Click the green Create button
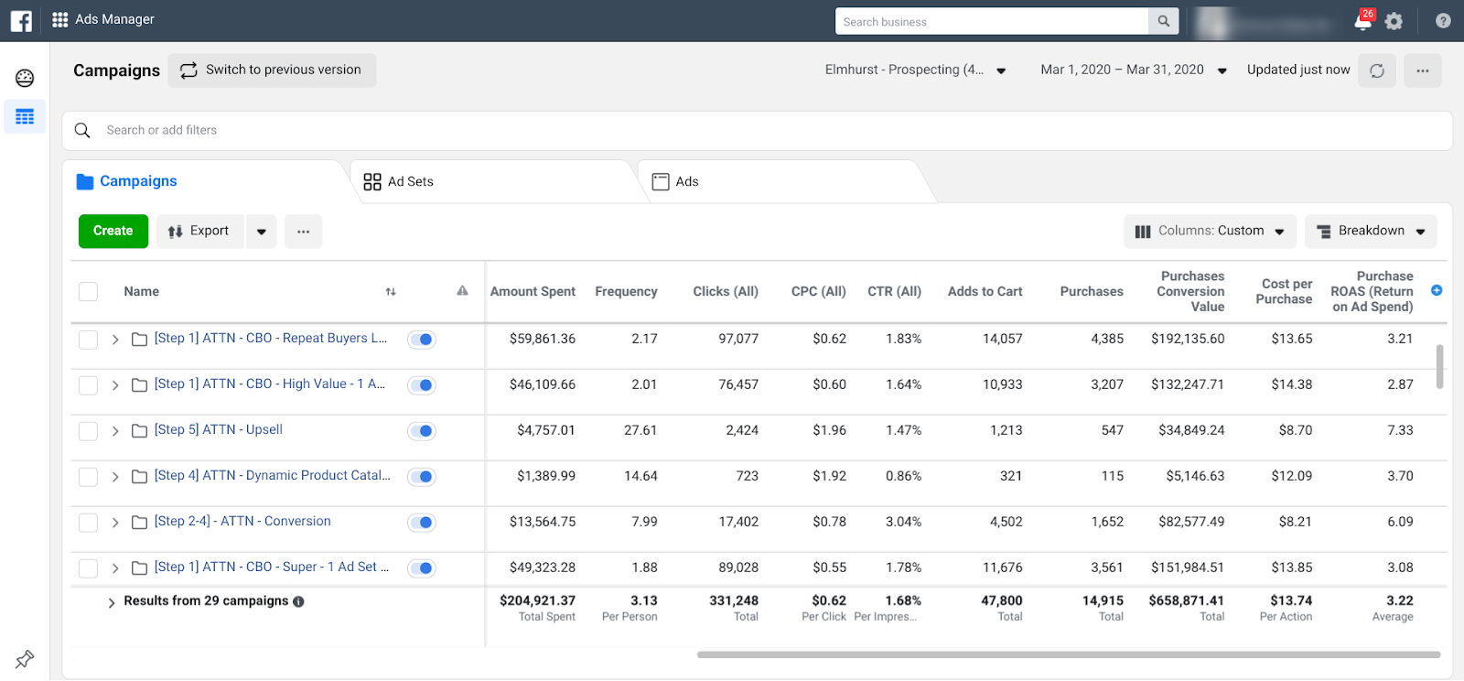The width and height of the screenshot is (1464, 681). [113, 232]
